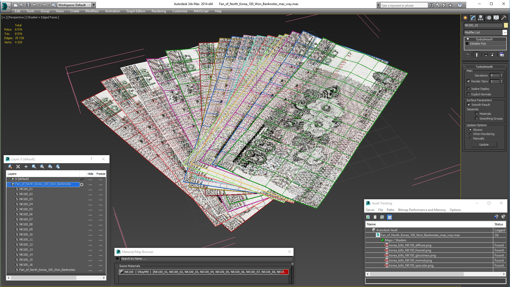Toggle the TurboSmooth lightbulb in modifier stack
The image size is (510, 287).
468,39
